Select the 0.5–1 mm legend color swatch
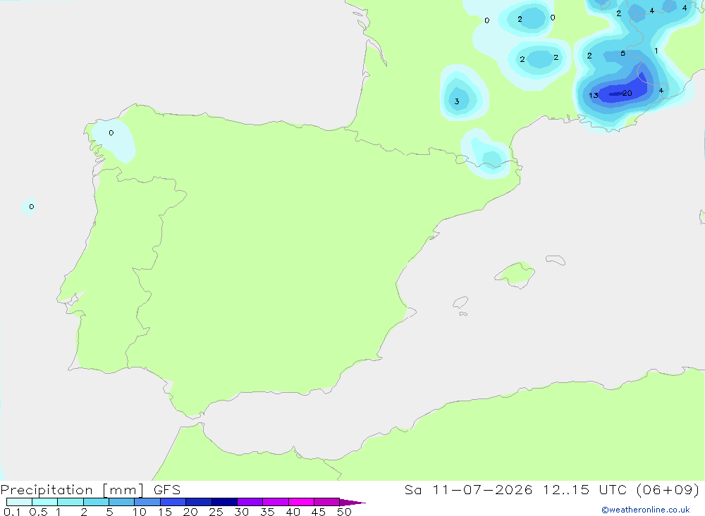 (45, 502)
